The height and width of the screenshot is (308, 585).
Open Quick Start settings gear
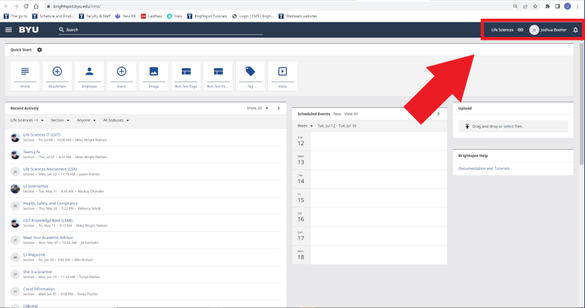click(40, 49)
